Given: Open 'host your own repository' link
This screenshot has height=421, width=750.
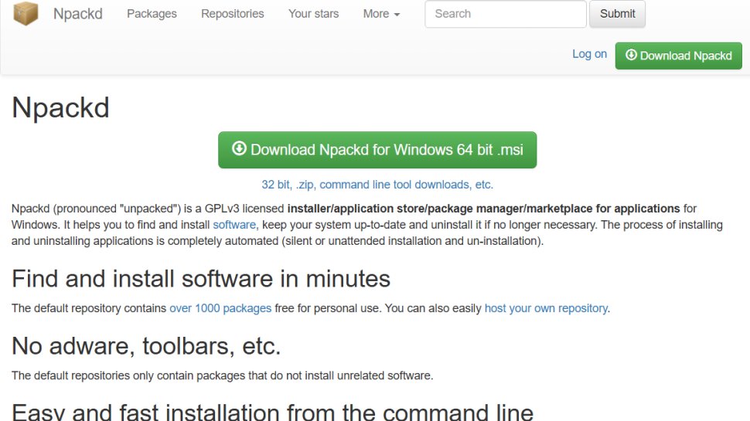Looking at the screenshot, I should coord(546,308).
